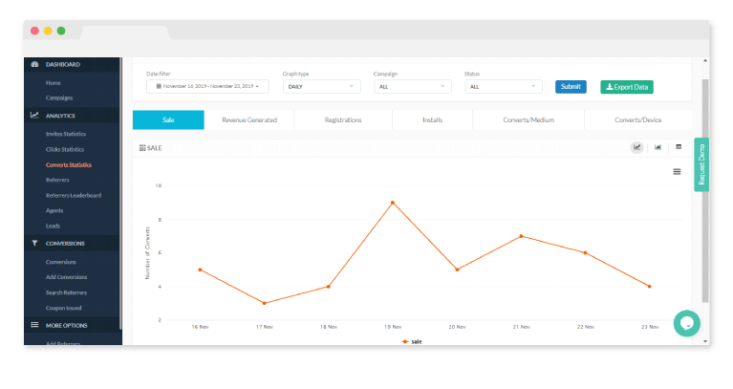Click the scrollbar up arrow
This screenshot has height=389, width=733.
coord(705,61)
